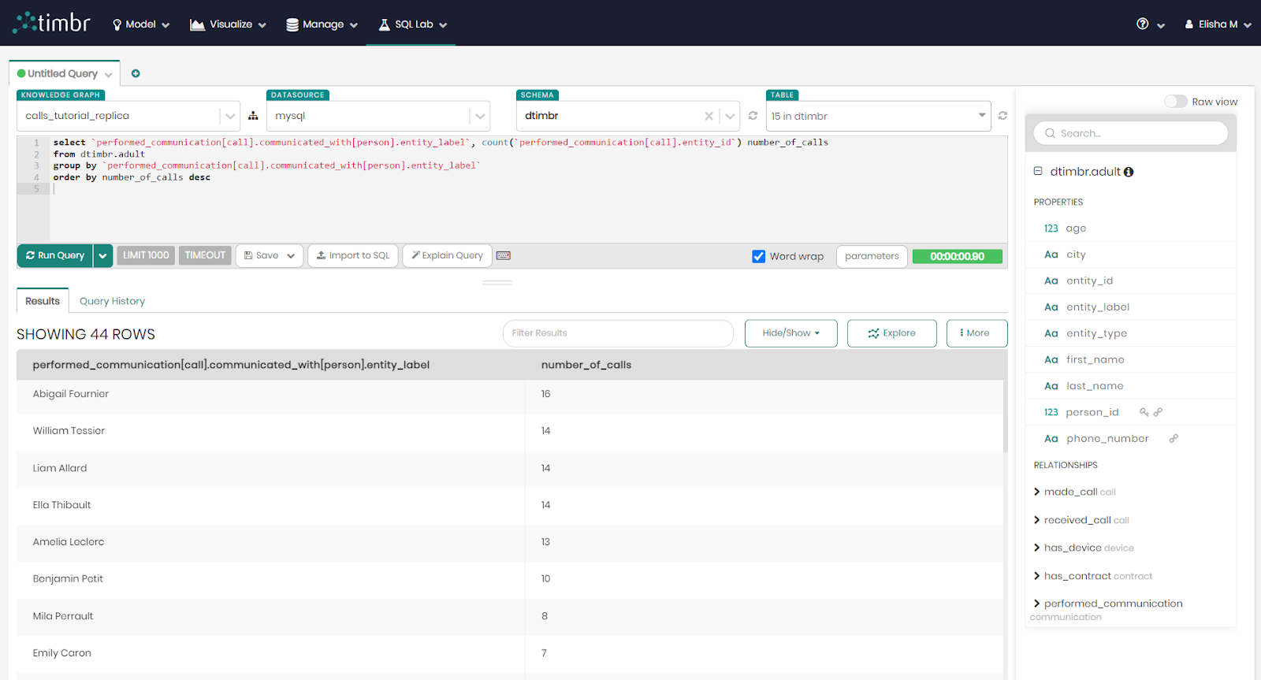This screenshot has width=1261, height=680.
Task: Toggle the Raw view switch
Action: tap(1175, 102)
